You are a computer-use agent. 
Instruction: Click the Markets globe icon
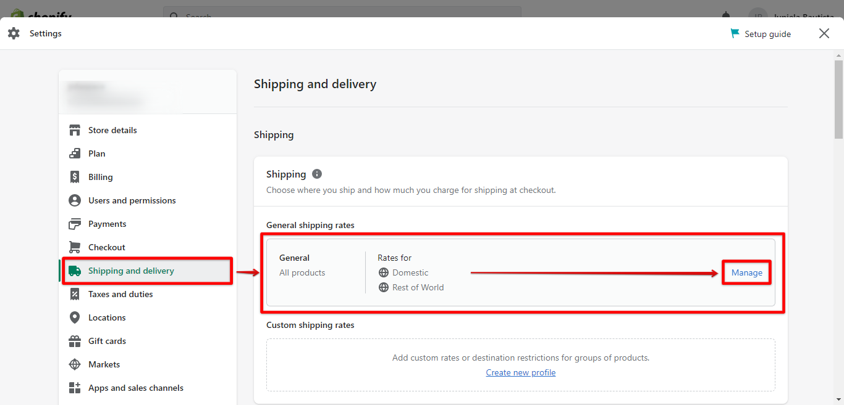tap(74, 364)
